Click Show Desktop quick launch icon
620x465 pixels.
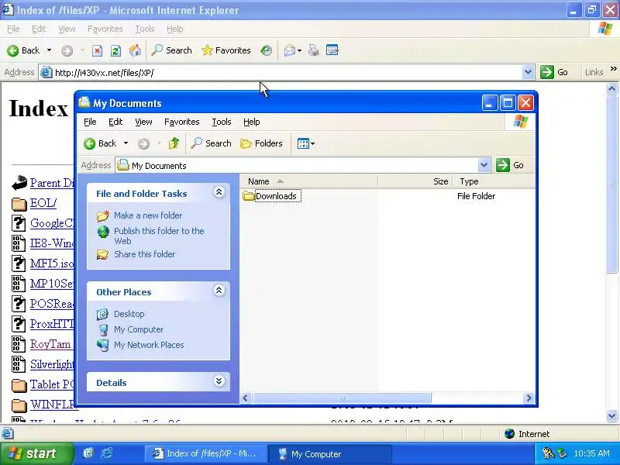(x=88, y=453)
